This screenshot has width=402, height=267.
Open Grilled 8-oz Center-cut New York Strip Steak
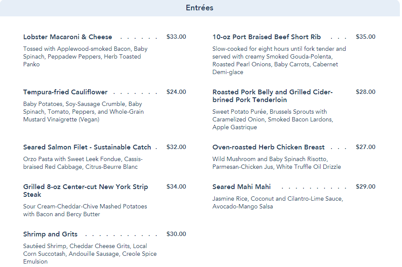85,190
